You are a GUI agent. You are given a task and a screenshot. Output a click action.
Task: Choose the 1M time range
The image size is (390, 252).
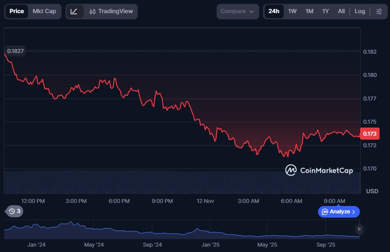[x=309, y=12]
